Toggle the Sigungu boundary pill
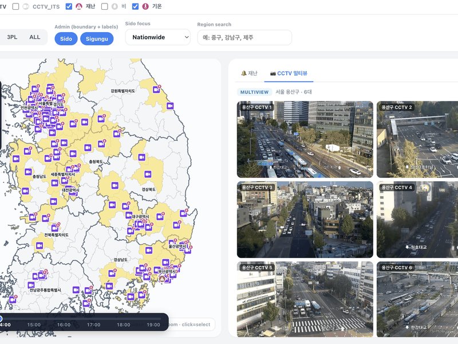The width and height of the screenshot is (458, 344). [x=97, y=38]
